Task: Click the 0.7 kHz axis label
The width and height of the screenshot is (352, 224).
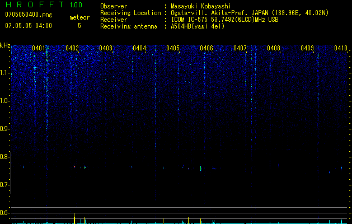Action: click(x=4, y=185)
